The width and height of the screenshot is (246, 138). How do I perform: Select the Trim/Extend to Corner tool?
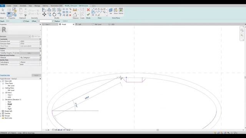click(x=59, y=15)
